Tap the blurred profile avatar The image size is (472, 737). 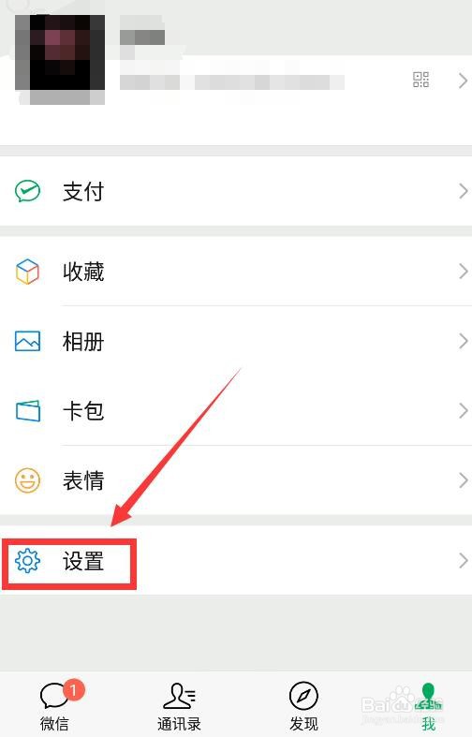point(60,57)
